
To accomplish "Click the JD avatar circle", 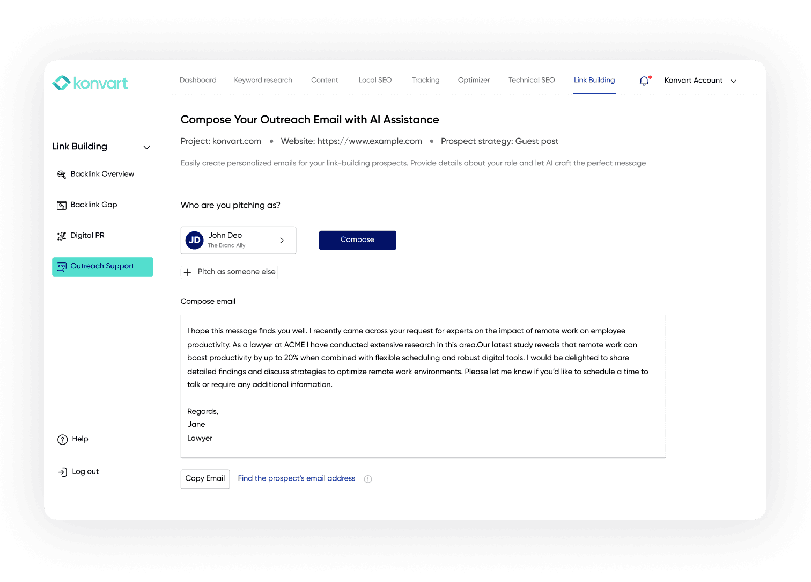I will [x=194, y=240].
